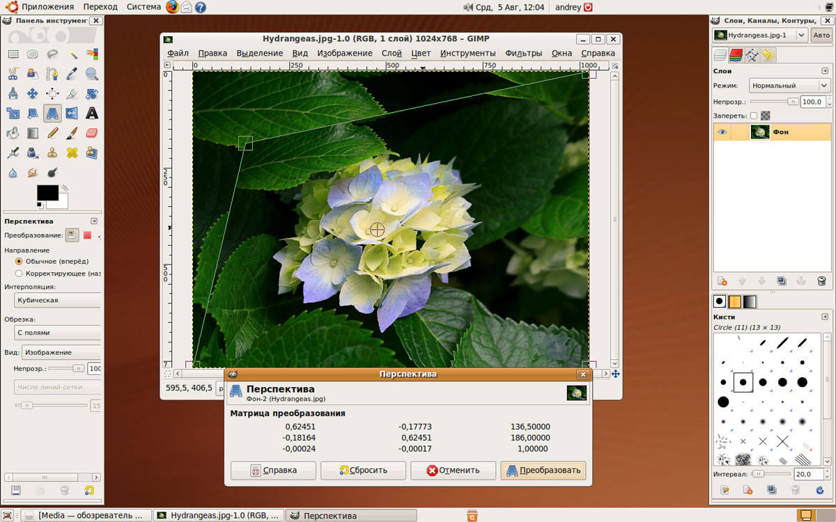Open the Hydrangeas.jpg-1 image selector dropdown
Screen dimensions: 836x522
click(x=760, y=35)
